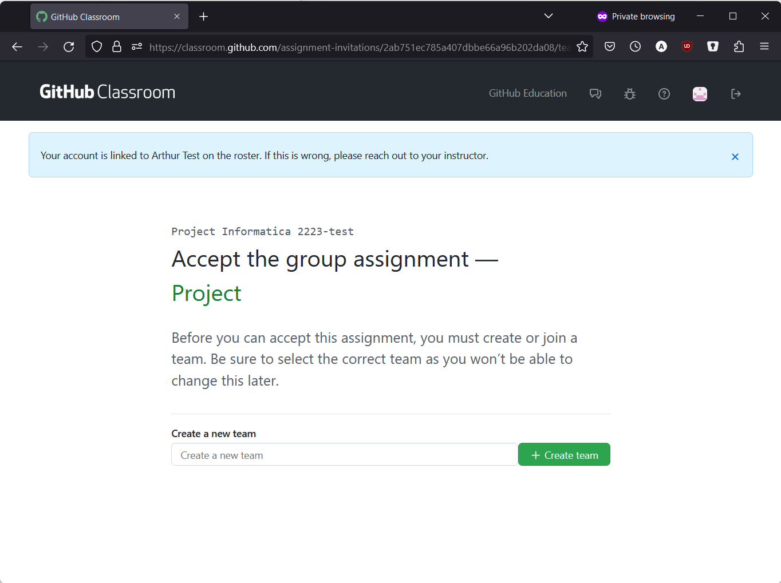This screenshot has width=781, height=583.
Task: Open the extensions puzzle icon
Action: click(739, 47)
